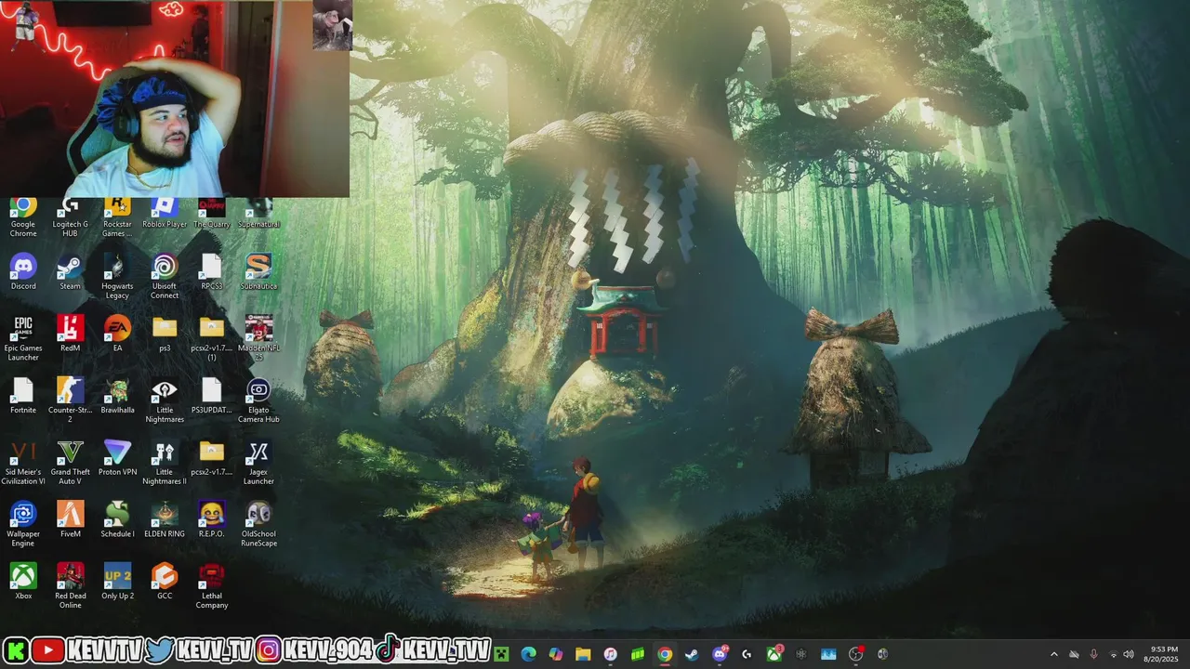Image resolution: width=1190 pixels, height=669 pixels.
Task: Select the Little Nightmares eye icon
Action: pos(165,400)
